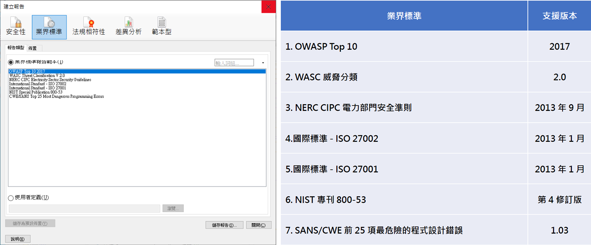Click table cell '2. WASC 威脅分類'

click(x=404, y=77)
